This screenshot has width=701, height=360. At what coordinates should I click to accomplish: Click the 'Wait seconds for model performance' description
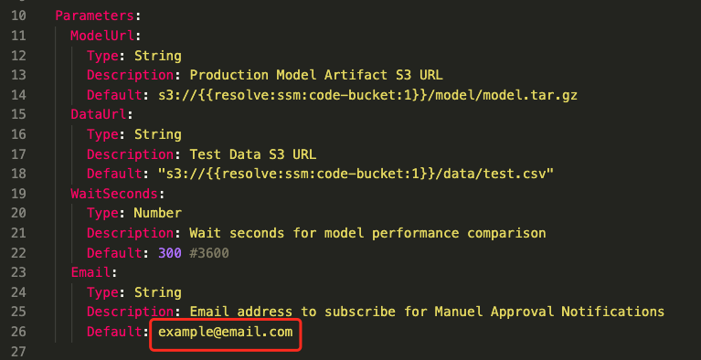(324, 233)
